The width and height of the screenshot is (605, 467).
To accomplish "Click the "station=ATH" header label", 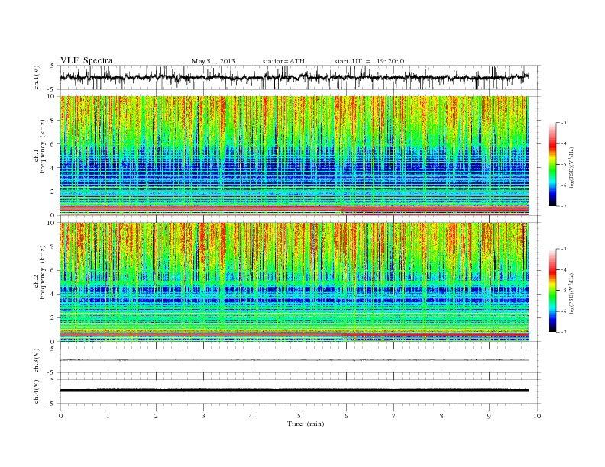I will (x=283, y=61).
